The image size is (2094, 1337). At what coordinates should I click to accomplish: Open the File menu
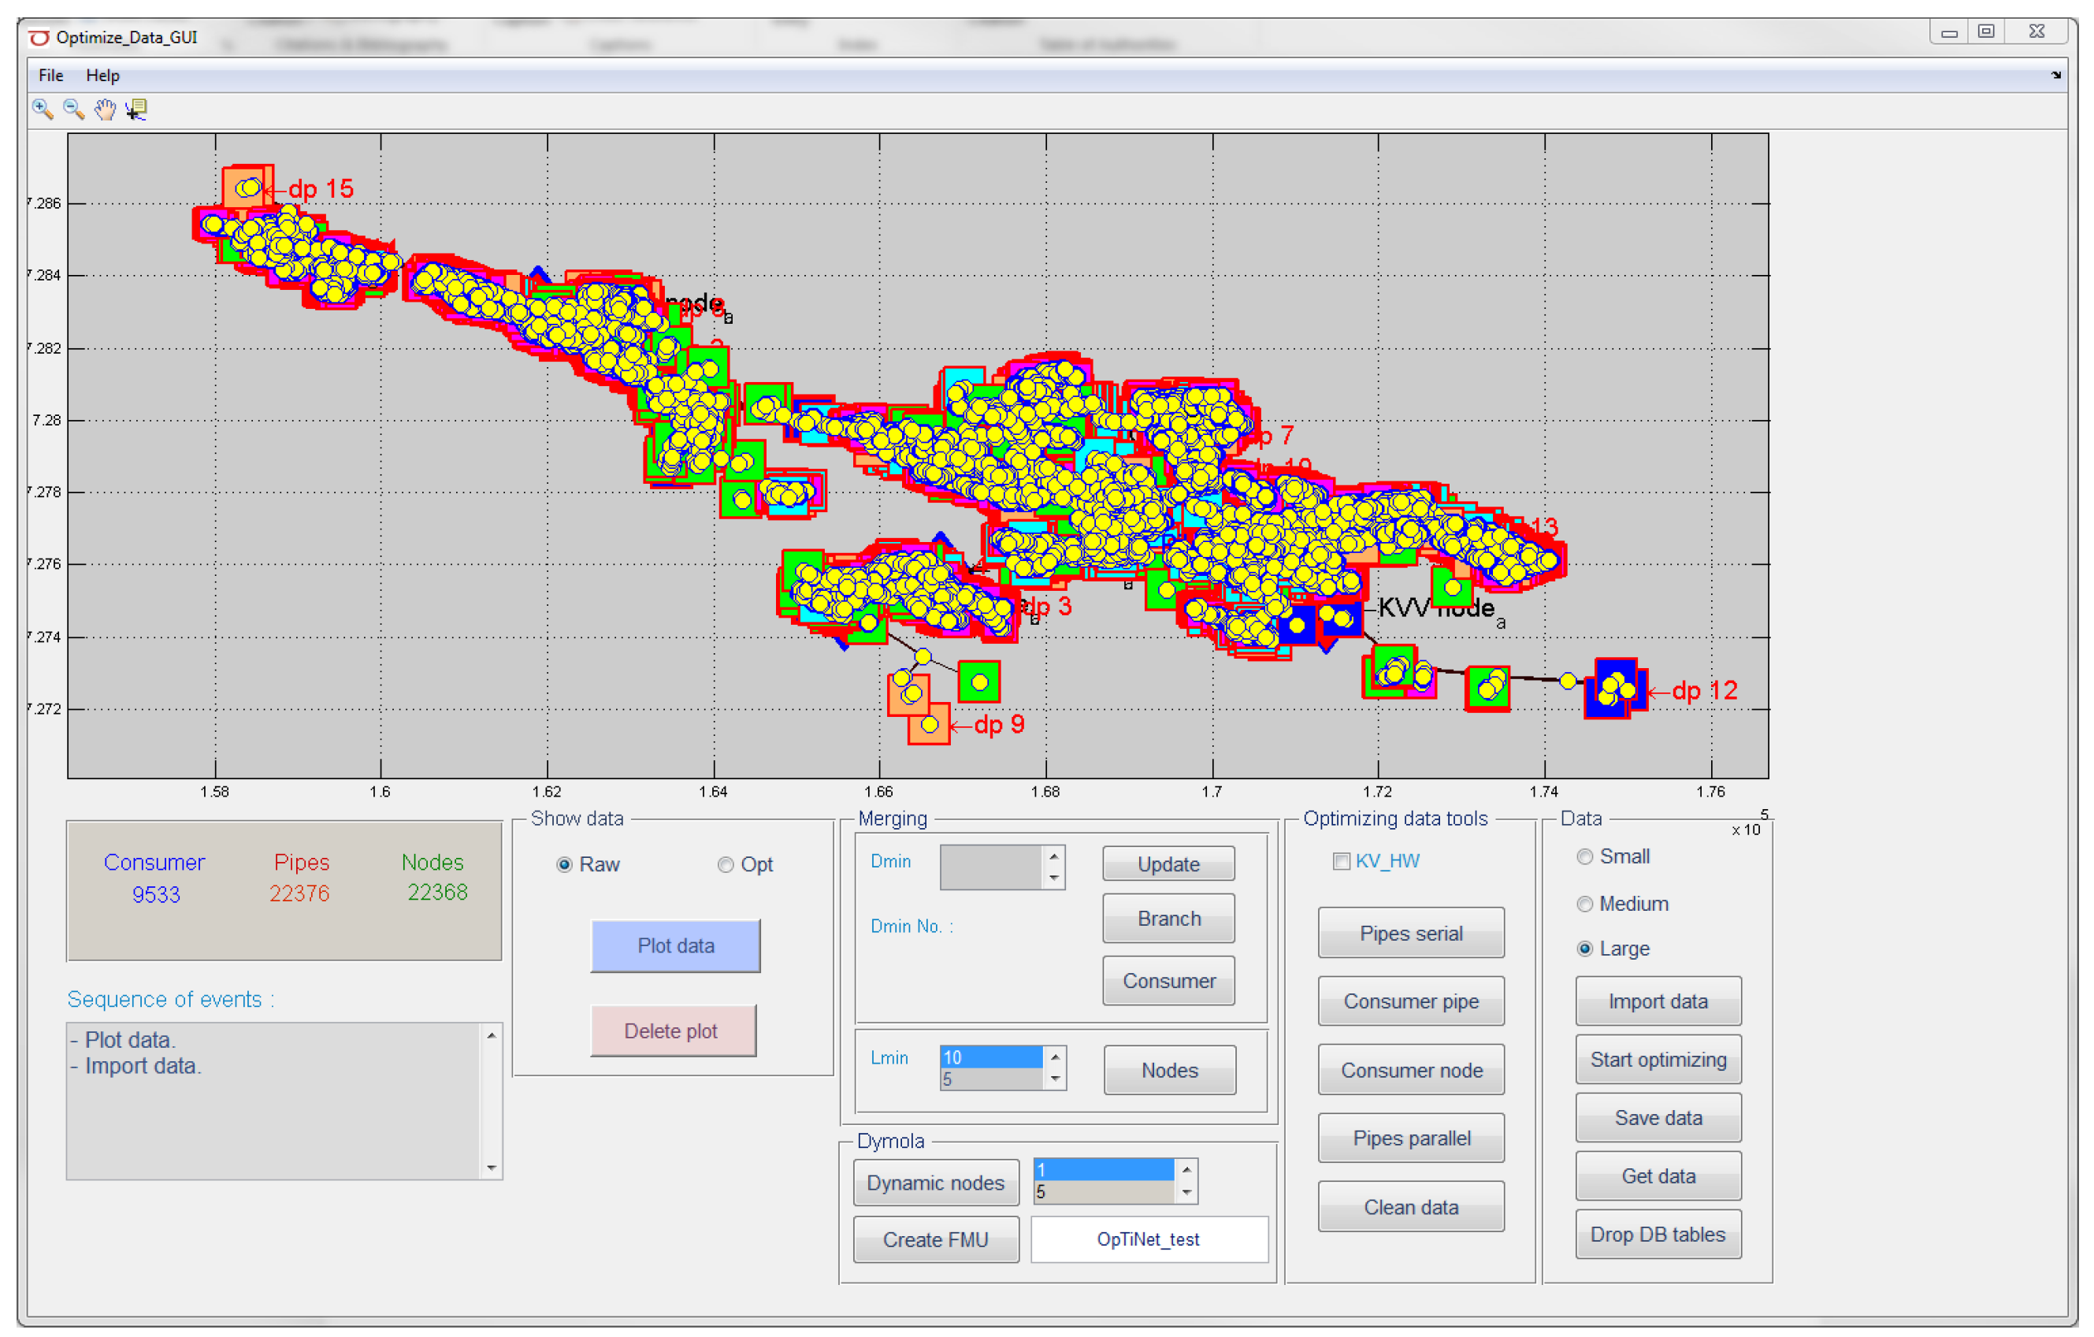(50, 76)
